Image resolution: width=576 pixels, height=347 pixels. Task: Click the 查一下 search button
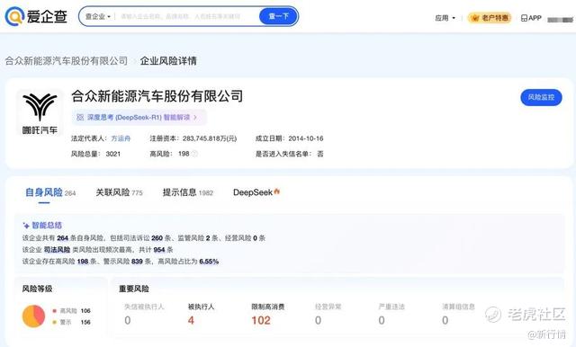(278, 16)
